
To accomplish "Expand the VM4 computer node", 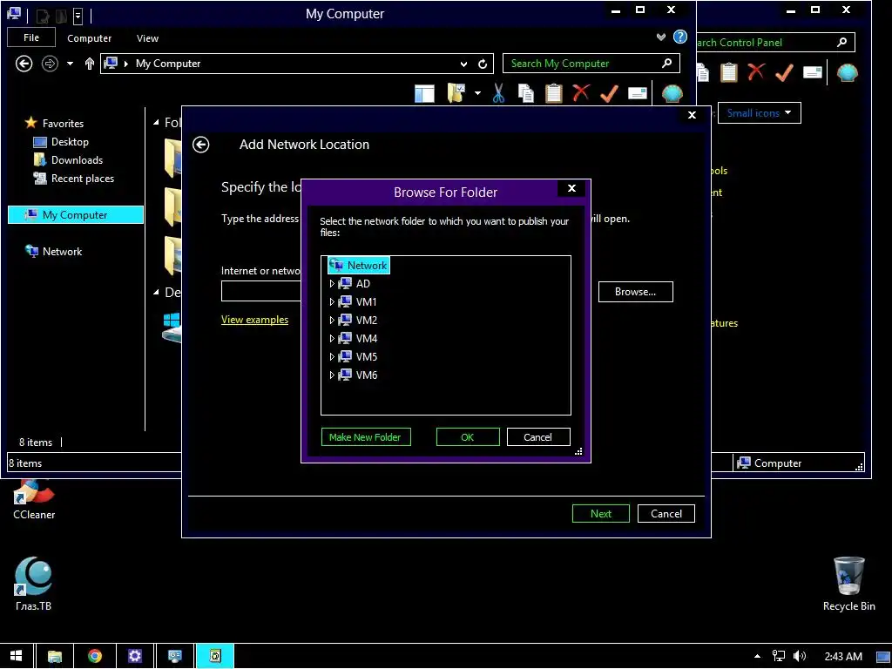I will [332, 338].
